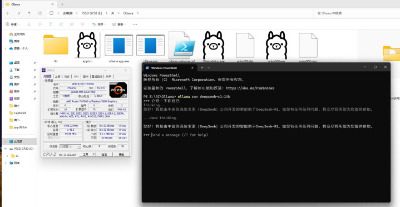This screenshot has height=207, width=400.
Task: Open the three-dots See more menu
Action: point(135,24)
